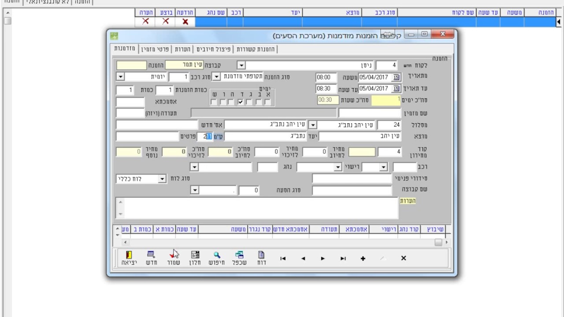This screenshot has height=317, width=564.
Task: Switch to the פרטי מזמין tab
Action: click(x=155, y=49)
